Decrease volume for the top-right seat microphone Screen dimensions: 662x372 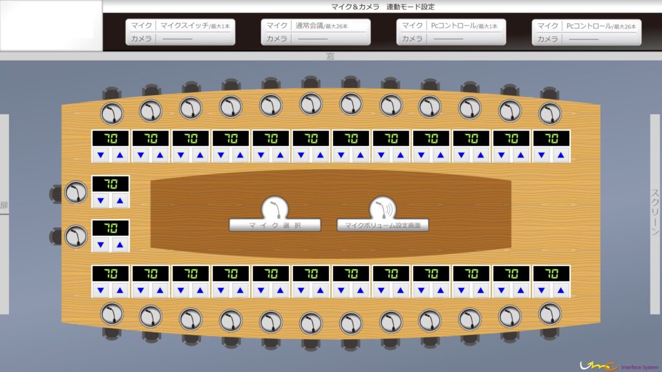click(x=542, y=155)
